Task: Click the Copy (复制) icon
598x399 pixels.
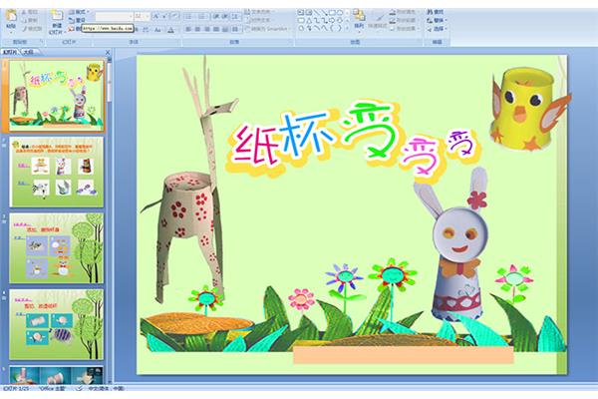Action: pos(24,20)
